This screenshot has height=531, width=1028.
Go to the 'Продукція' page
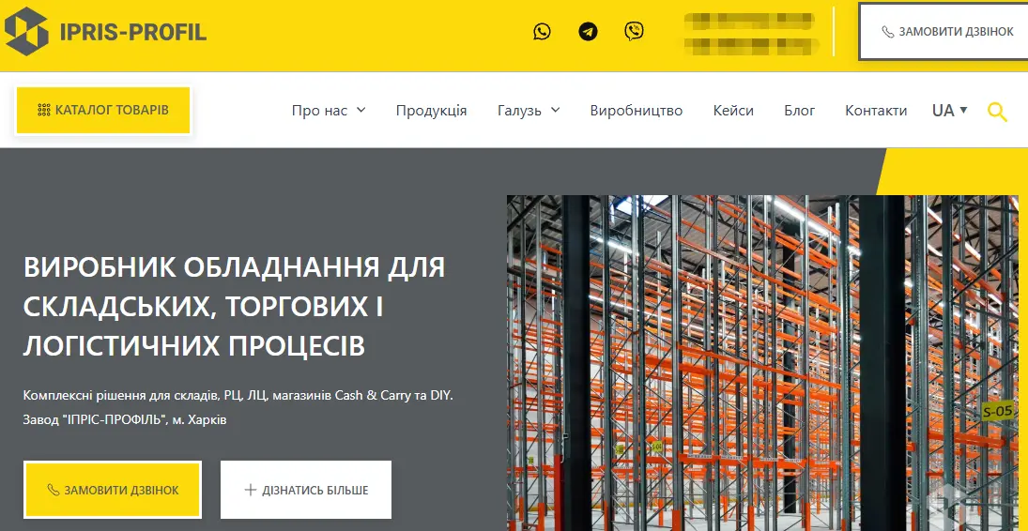431,110
